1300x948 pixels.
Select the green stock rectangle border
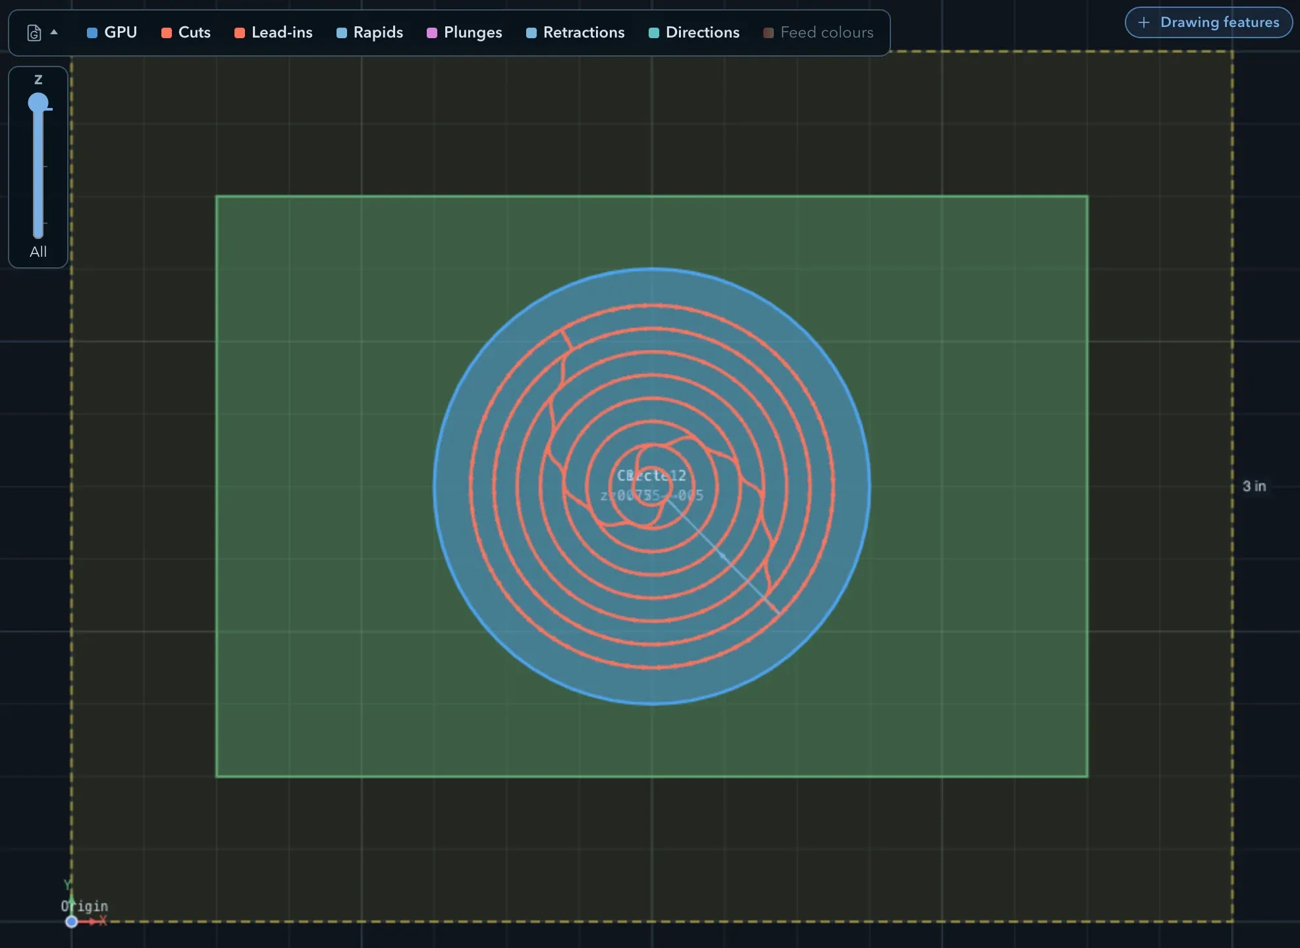coord(652,196)
